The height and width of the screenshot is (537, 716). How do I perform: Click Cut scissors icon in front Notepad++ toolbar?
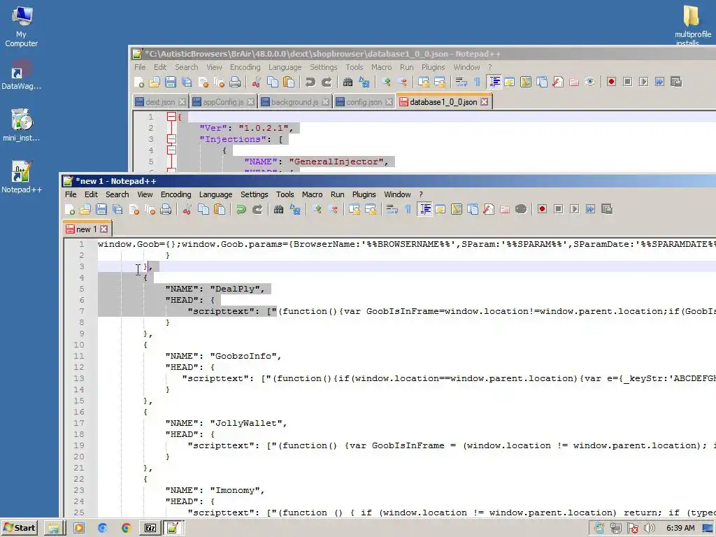pyautogui.click(x=187, y=210)
